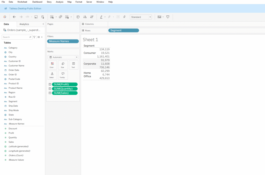The height and width of the screenshot is (175, 265).
Task: Sort descending using toolbar icon
Action: pyautogui.click(x=92, y=17)
